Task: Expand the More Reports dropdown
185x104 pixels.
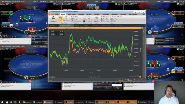Action: (96, 19)
